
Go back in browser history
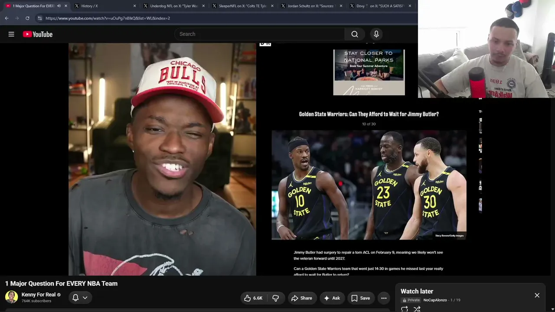coord(7,18)
